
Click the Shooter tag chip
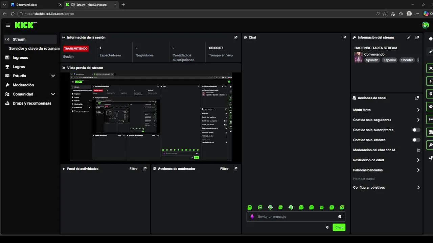[407, 60]
